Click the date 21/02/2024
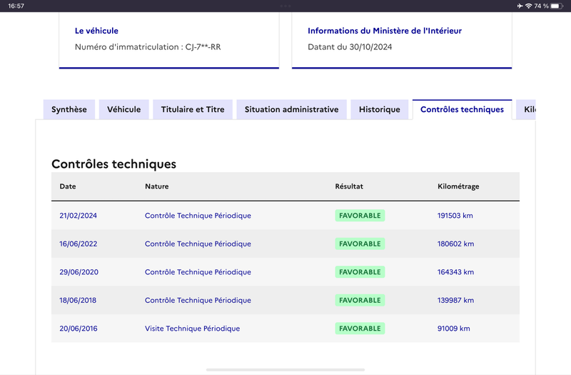This screenshot has width=571, height=375. point(78,216)
